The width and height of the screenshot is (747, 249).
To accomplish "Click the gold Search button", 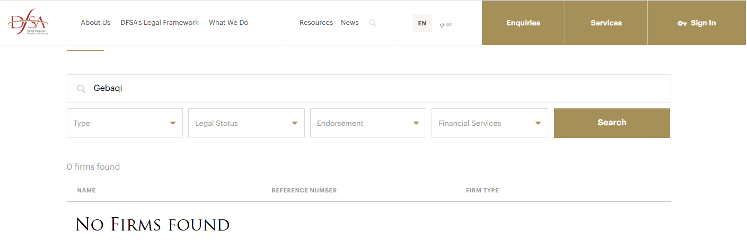I will pyautogui.click(x=612, y=123).
